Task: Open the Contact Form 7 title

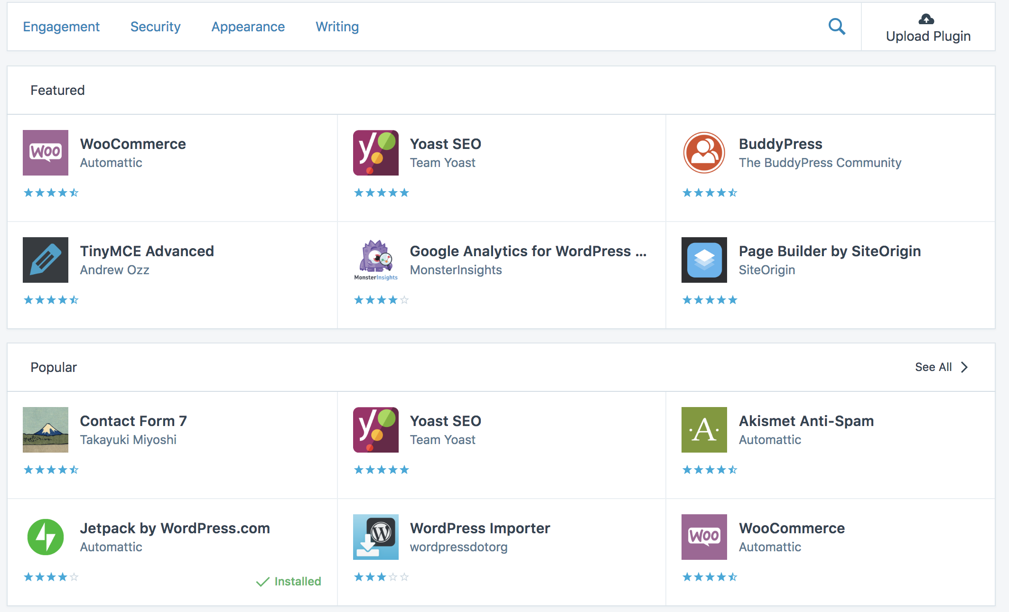Action: 133,421
